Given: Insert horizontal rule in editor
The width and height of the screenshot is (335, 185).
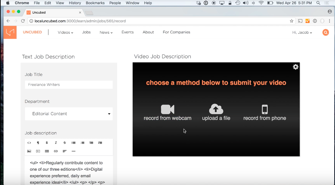Looking at the screenshot, I should [x=73, y=151].
